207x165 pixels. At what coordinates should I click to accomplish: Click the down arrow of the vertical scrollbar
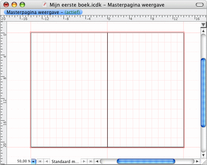tap(203, 155)
